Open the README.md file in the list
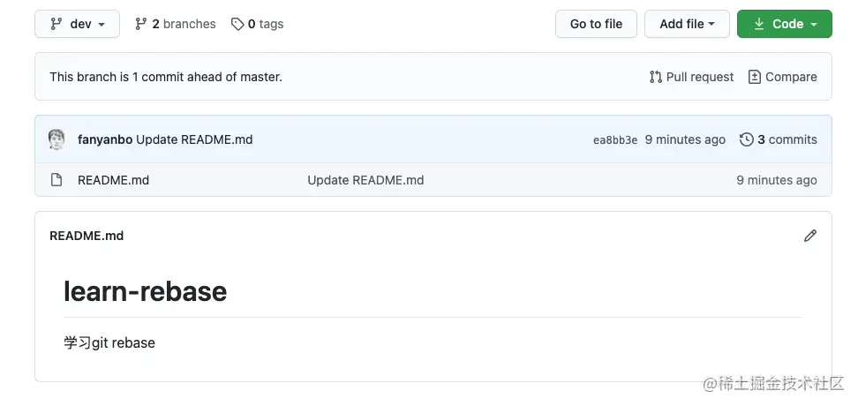Screen dimensions: 858x406 coord(113,180)
